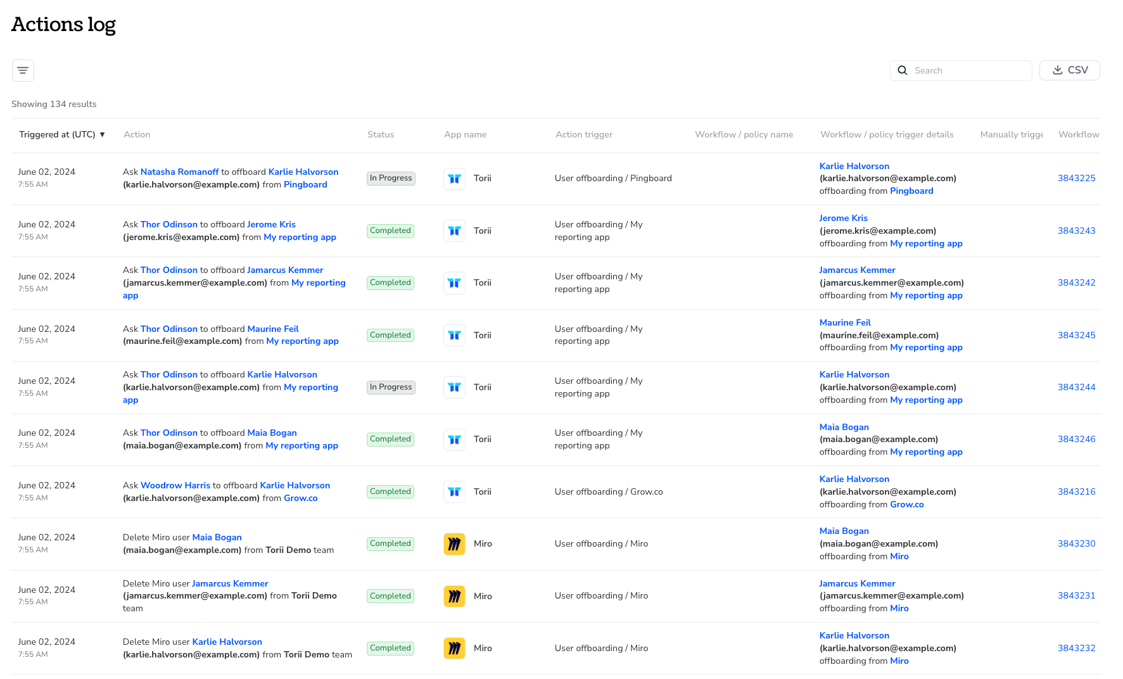Screen dimensions: 1123x679
Task: Click Torii icon in Jerome Kris row
Action: [x=454, y=231]
